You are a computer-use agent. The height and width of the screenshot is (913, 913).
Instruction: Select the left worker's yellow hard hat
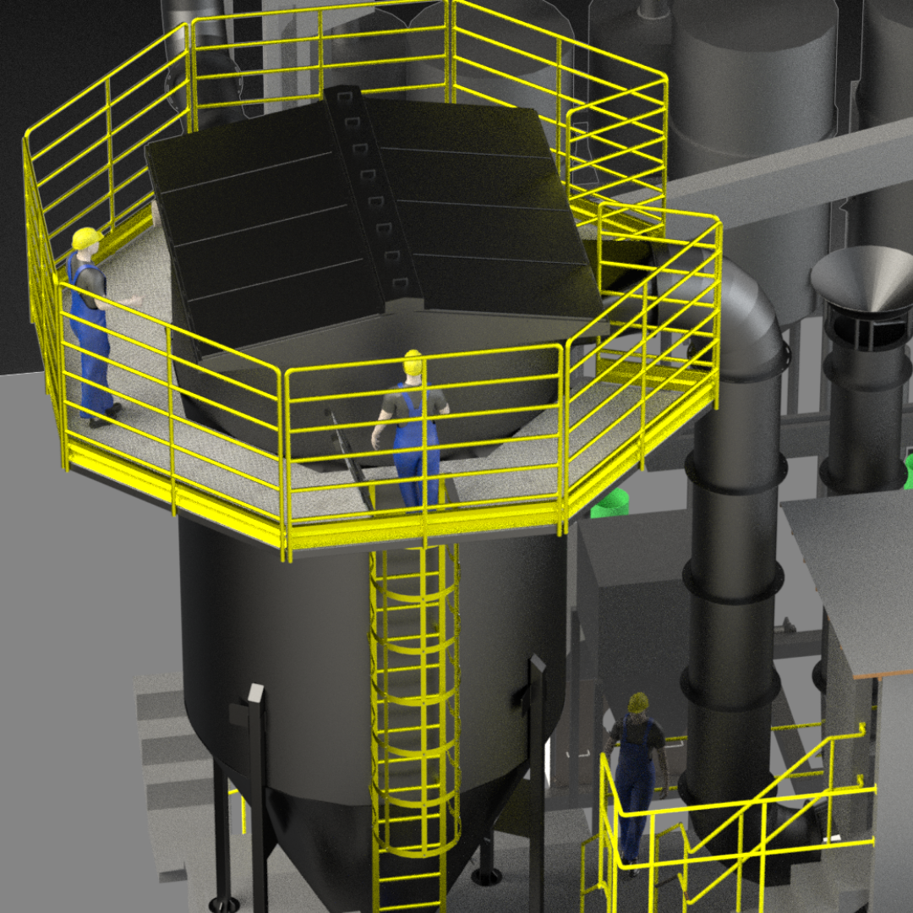click(86, 238)
